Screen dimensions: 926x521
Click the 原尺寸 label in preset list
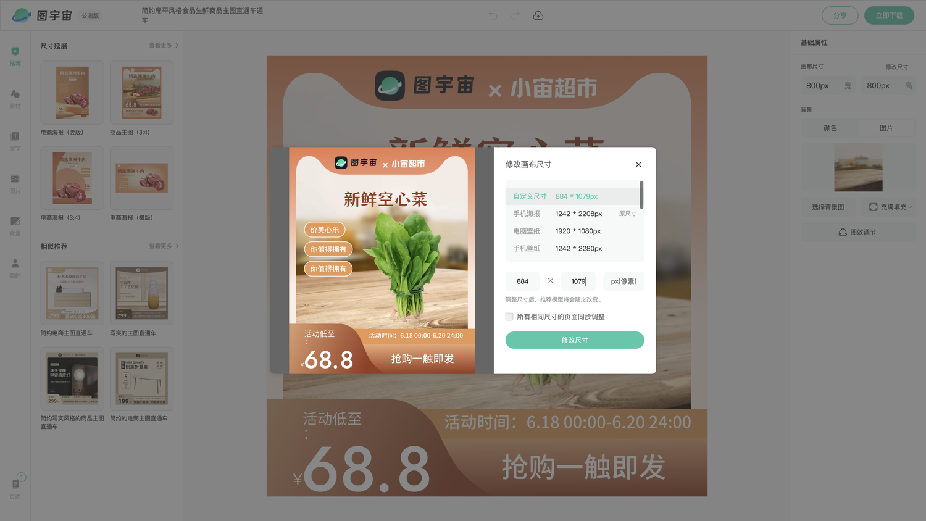point(627,214)
